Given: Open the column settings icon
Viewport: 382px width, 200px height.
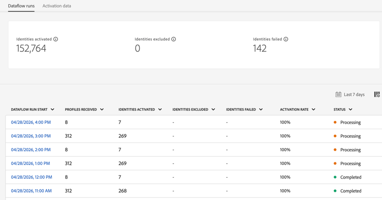Looking at the screenshot, I should tap(376, 95).
